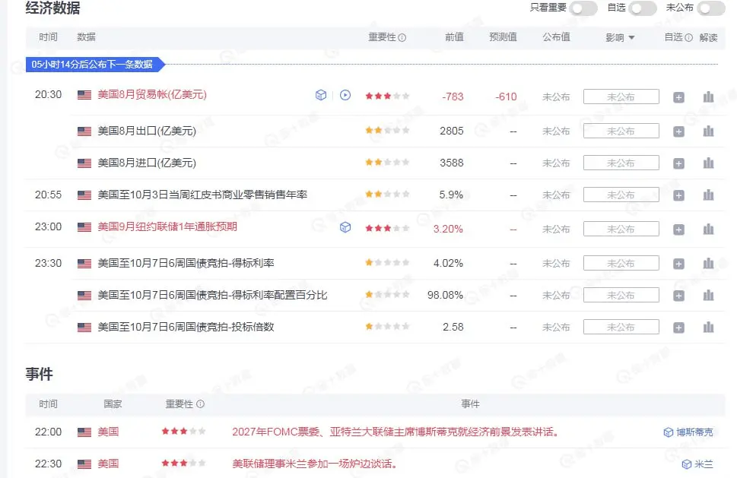Toggle the 未公布 switch at top
737x478 pixels.
710,8
